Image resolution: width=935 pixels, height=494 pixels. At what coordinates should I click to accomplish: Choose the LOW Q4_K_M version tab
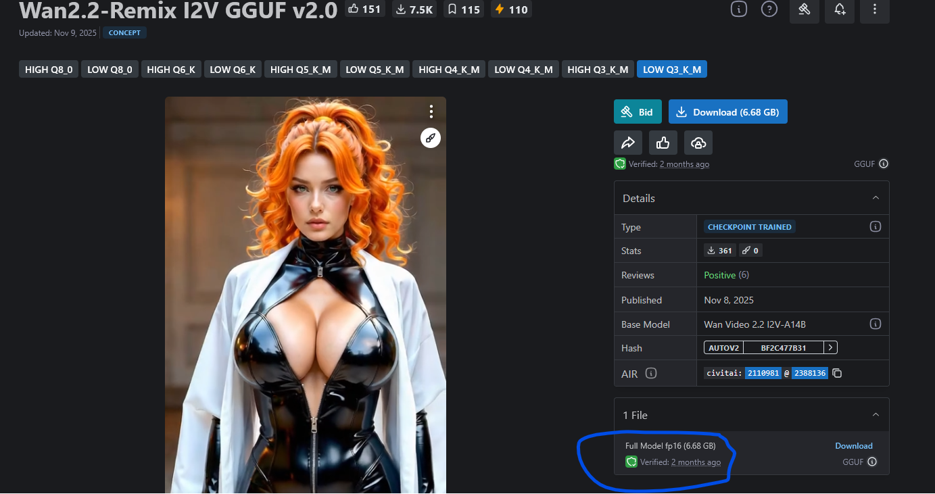524,70
